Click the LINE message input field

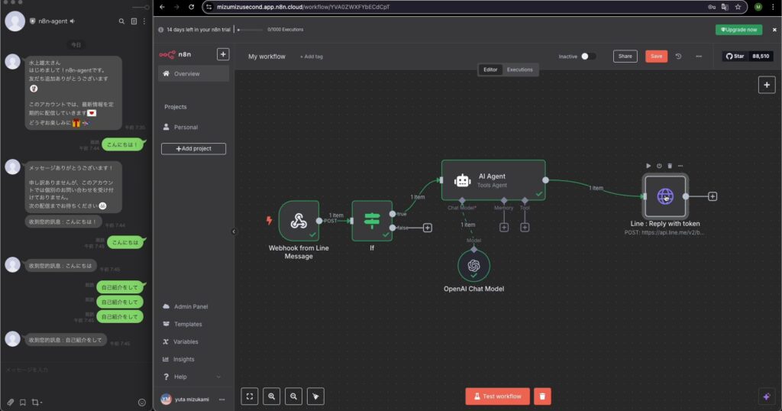[x=75, y=370]
